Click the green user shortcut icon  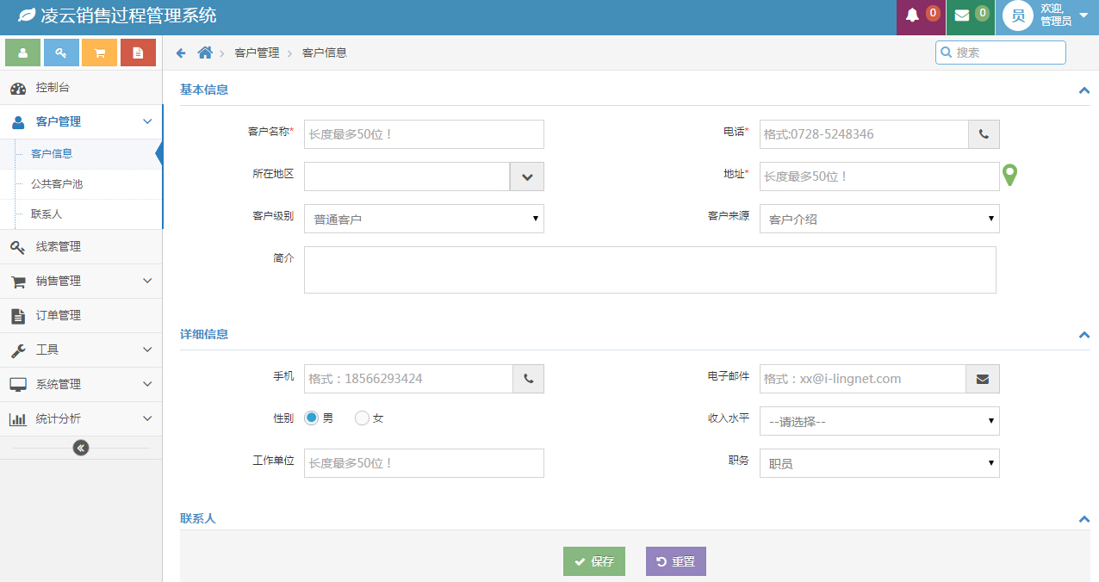[22, 53]
